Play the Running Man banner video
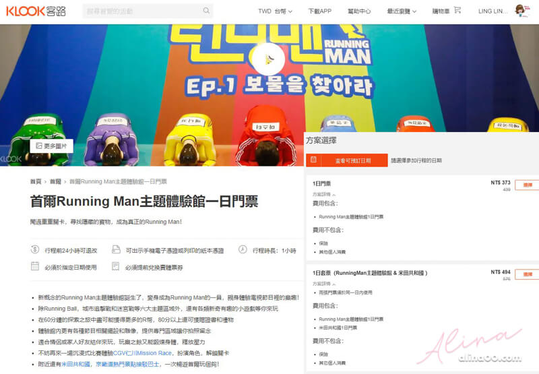Screen dimensions: 539x374 coord(268,59)
